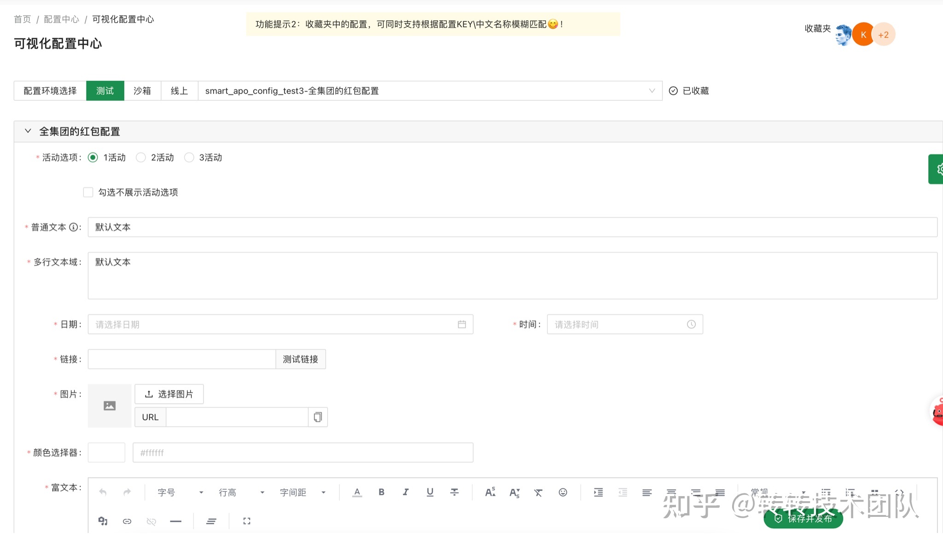Select the 1活动 radio option
Screen dimensions: 943x544
pyautogui.click(x=93, y=157)
